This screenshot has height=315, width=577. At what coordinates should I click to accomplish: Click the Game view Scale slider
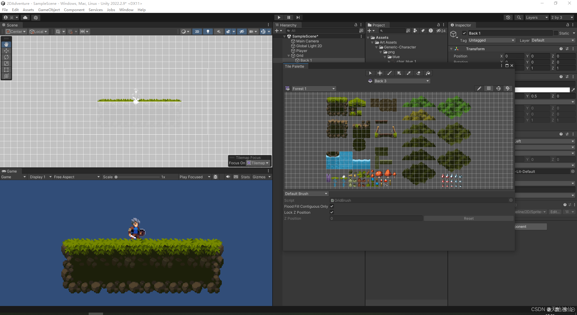[x=137, y=177]
